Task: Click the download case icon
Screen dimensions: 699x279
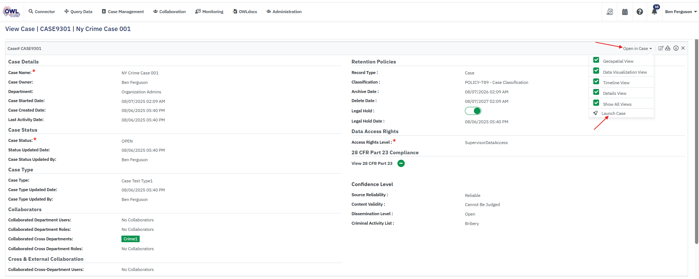Action: (x=668, y=48)
